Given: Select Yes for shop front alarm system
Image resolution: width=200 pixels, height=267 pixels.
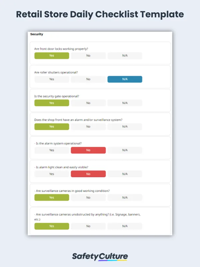Looking at the screenshot, I should click(51, 126).
